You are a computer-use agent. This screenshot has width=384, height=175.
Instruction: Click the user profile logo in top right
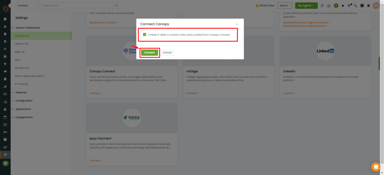pyautogui.click(x=376, y=6)
